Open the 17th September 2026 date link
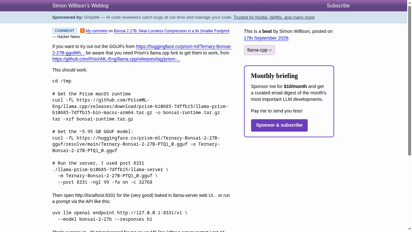Image resolution: width=412 pixels, height=232 pixels. (x=266, y=38)
